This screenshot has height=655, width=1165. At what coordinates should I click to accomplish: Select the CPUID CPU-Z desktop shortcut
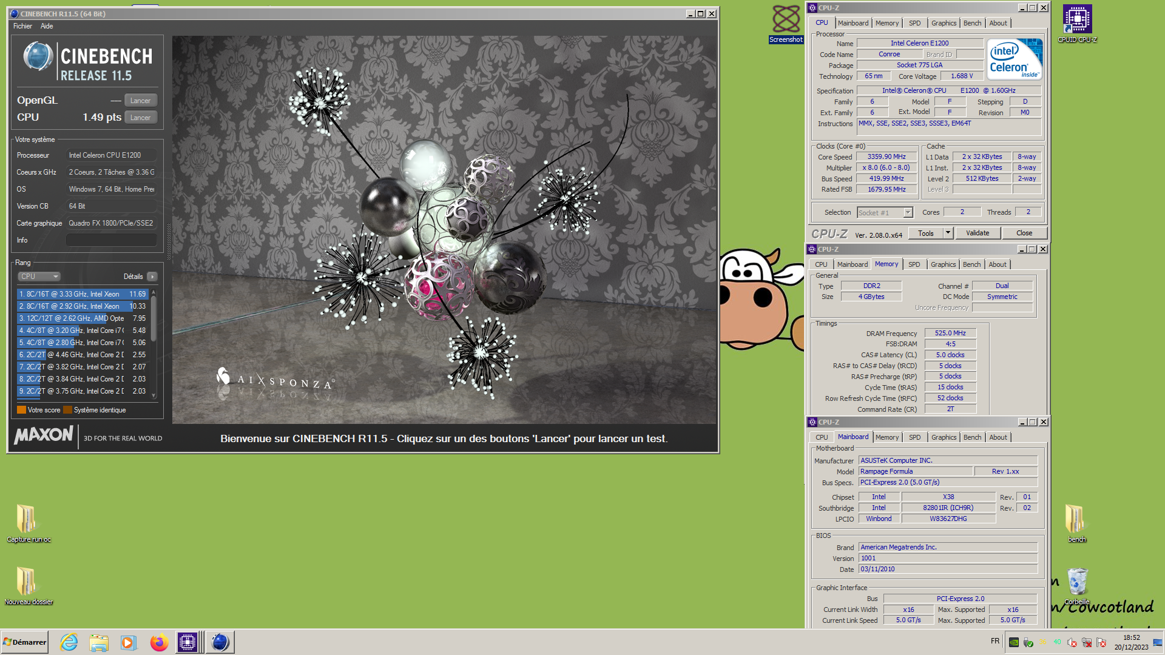pos(1077,24)
